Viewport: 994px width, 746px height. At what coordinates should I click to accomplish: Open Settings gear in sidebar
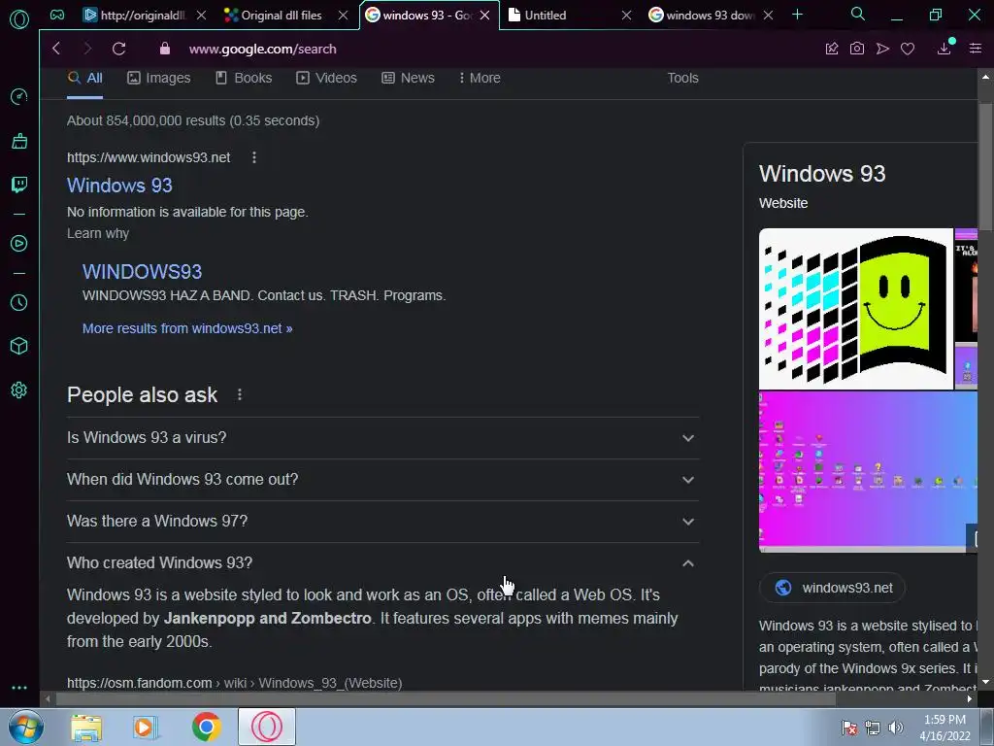[x=19, y=390]
